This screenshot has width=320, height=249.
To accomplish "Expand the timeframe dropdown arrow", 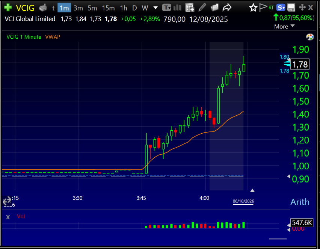I will coord(155,8).
